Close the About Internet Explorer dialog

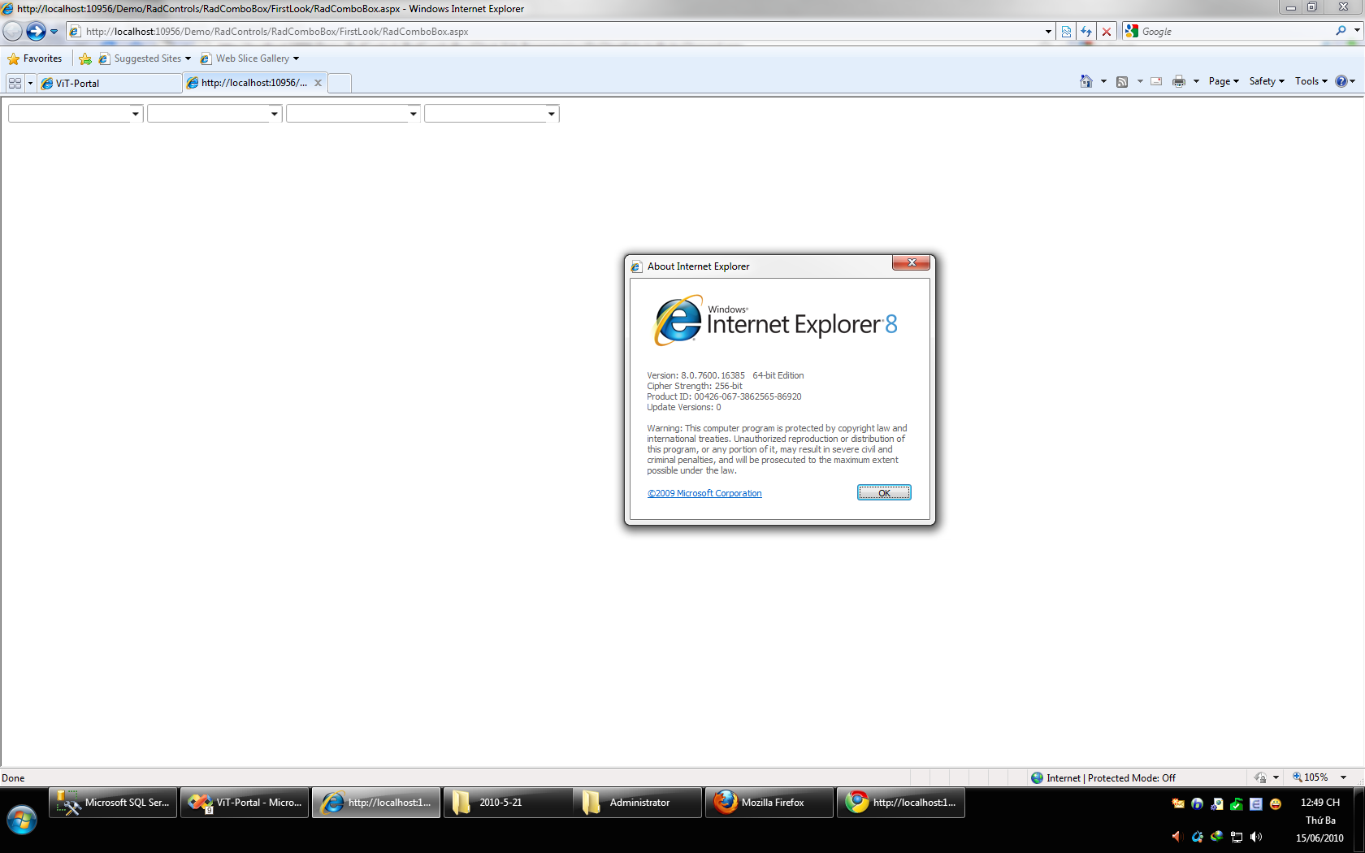click(x=911, y=262)
